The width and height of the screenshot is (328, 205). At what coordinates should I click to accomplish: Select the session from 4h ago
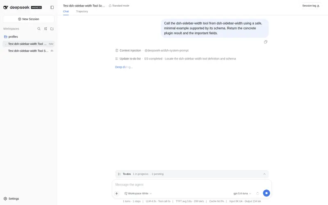[x=29, y=51]
